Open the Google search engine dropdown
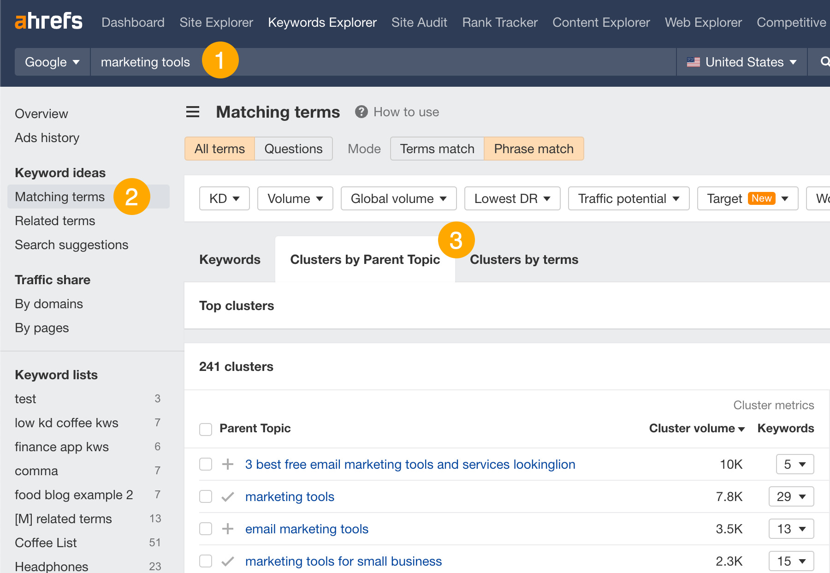This screenshot has height=573, width=830. click(52, 62)
